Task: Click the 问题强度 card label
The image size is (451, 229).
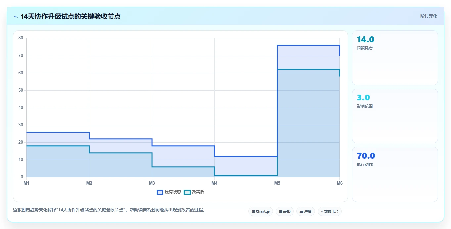Action: point(365,48)
